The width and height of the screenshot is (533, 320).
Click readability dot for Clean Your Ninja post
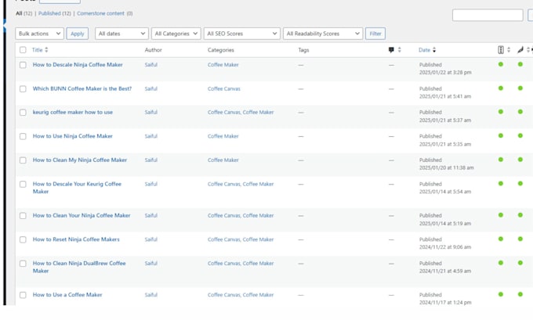(x=520, y=215)
